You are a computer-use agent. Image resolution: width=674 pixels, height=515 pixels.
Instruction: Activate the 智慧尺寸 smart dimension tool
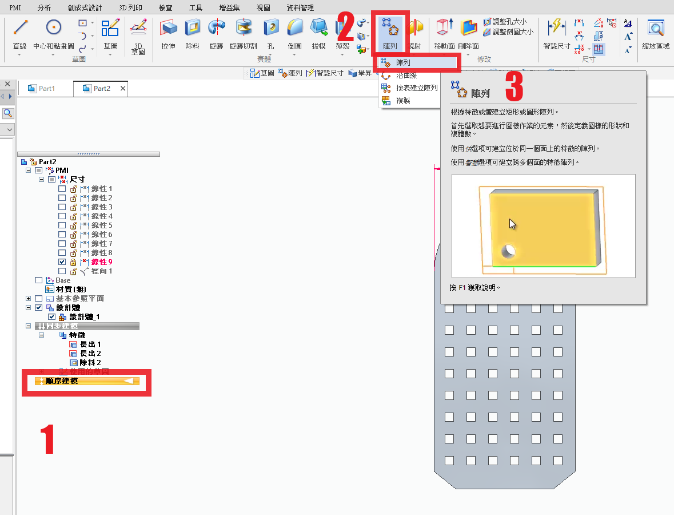pos(557,34)
